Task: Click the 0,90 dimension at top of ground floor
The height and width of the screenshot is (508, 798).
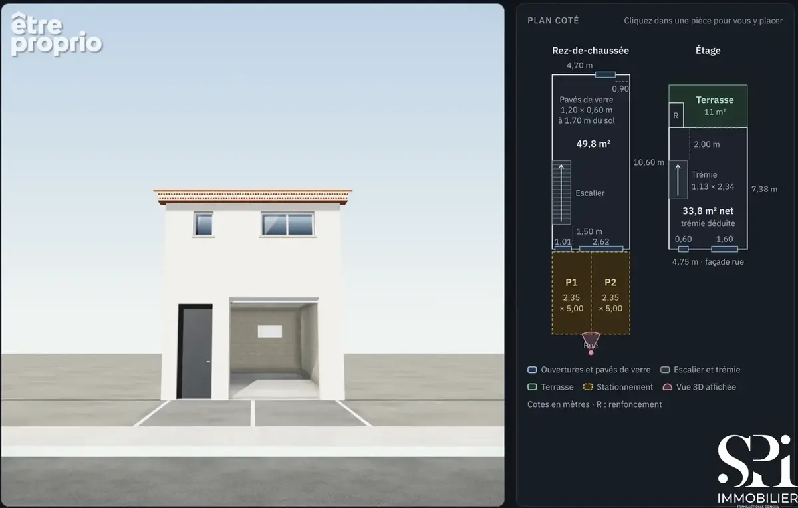Action: [x=620, y=89]
